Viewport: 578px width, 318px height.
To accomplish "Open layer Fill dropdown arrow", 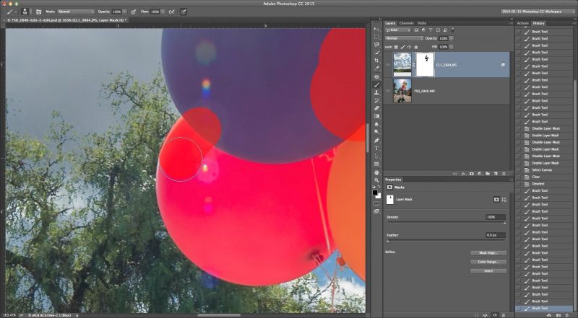I will [451, 47].
